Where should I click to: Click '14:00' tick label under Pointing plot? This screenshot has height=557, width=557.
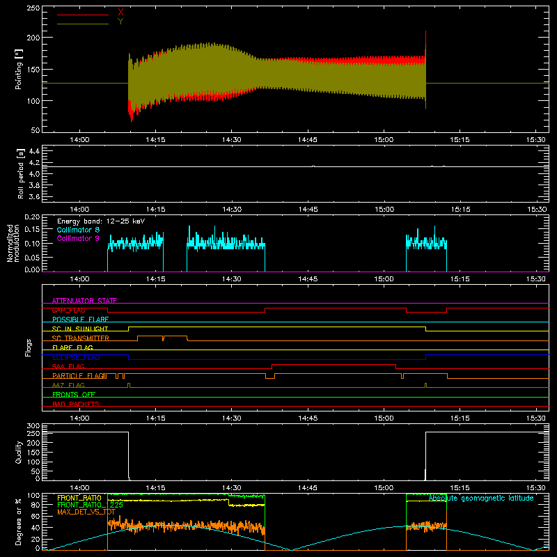pos(79,140)
